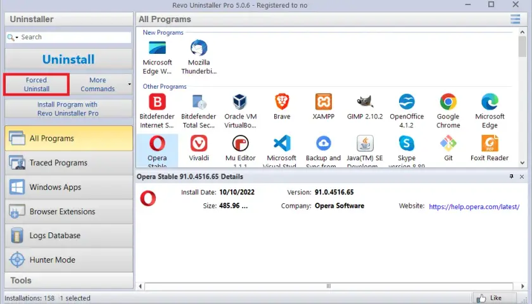Select the Skype program icon
532x304 pixels.
pyautogui.click(x=407, y=144)
